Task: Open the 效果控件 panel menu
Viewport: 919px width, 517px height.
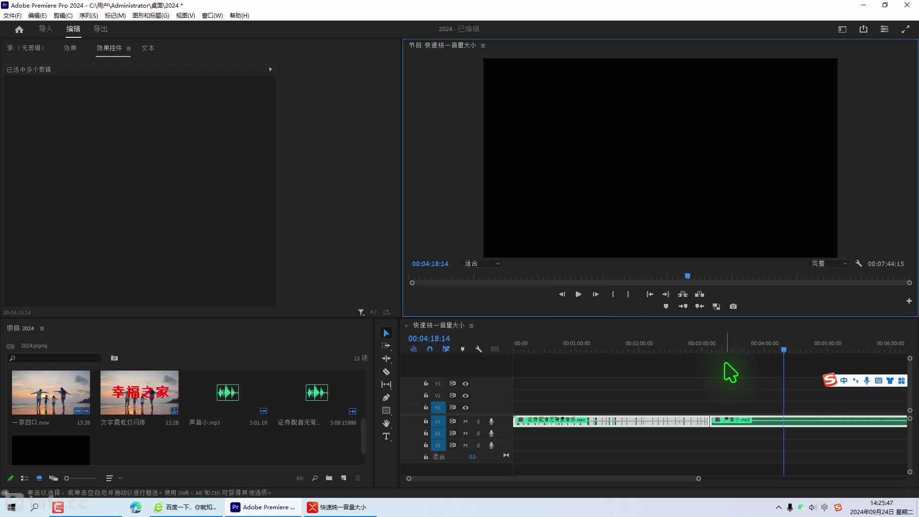Action: click(x=128, y=48)
